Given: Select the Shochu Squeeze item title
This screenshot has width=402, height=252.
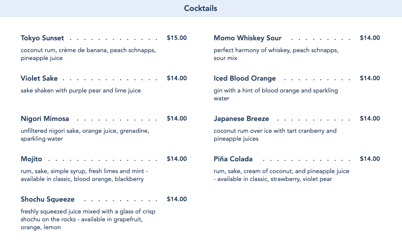Looking at the screenshot, I should tap(47, 199).
